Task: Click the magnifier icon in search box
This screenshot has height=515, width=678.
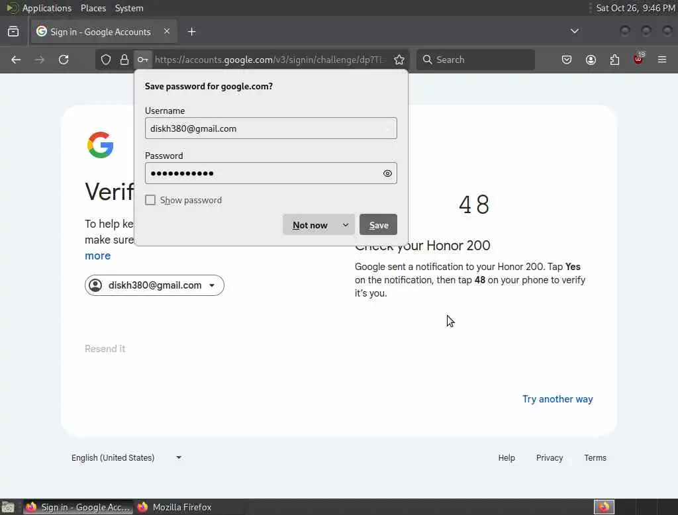Action: tap(427, 60)
